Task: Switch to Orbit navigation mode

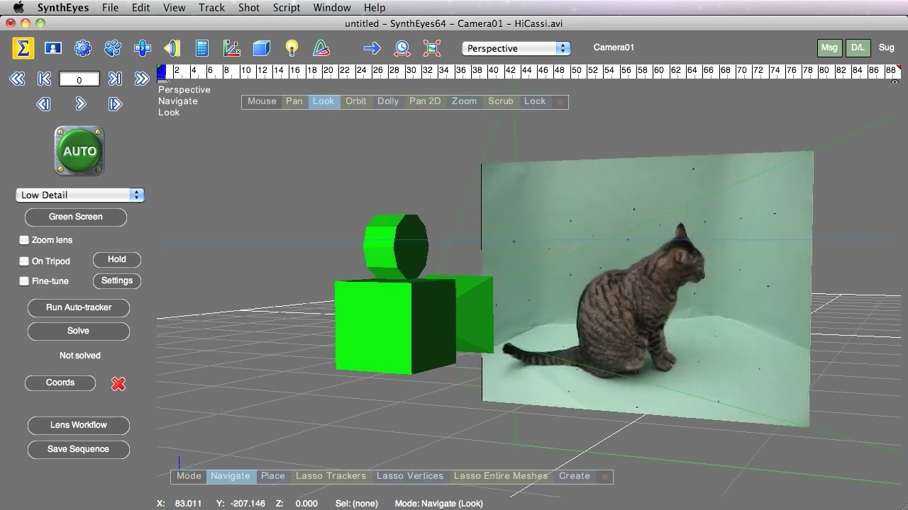Action: point(355,101)
